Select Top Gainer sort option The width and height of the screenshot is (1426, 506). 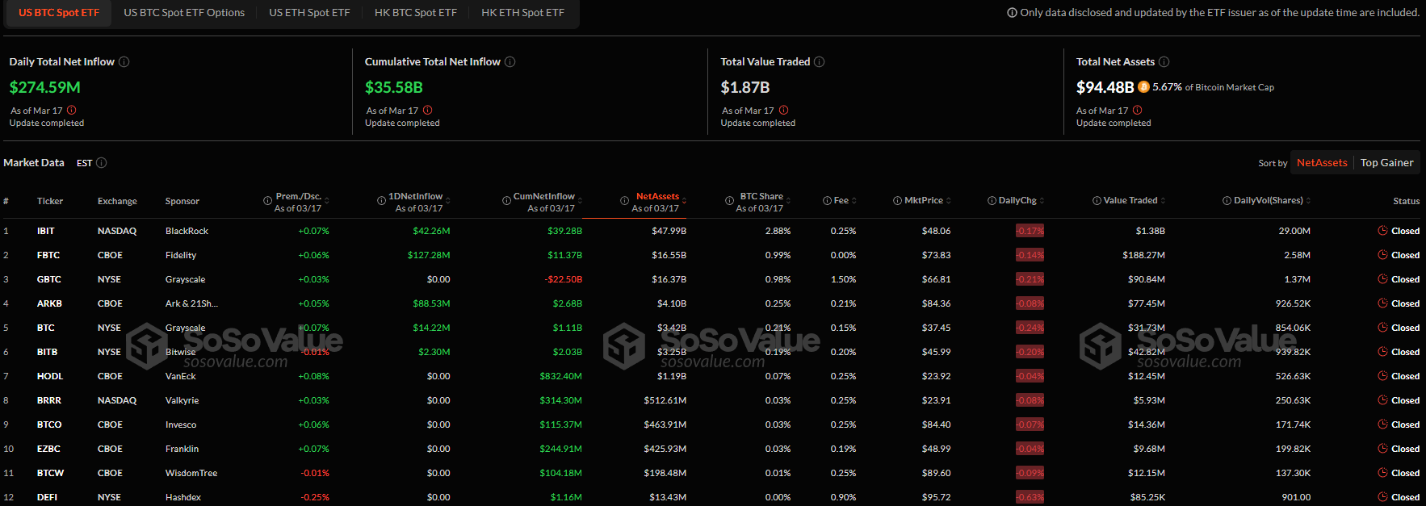point(1386,163)
